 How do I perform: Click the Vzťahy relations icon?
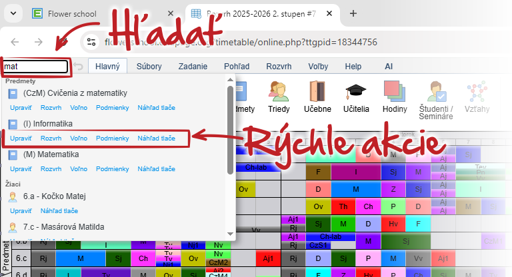tap(477, 99)
